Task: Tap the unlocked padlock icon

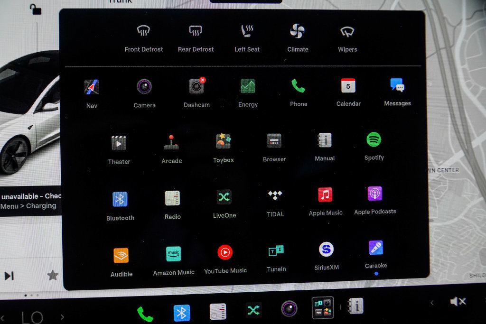Action: tap(35, 9)
